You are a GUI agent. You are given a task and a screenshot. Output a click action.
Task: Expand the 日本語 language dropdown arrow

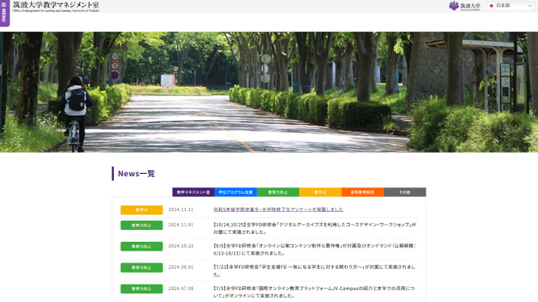(x=530, y=6)
